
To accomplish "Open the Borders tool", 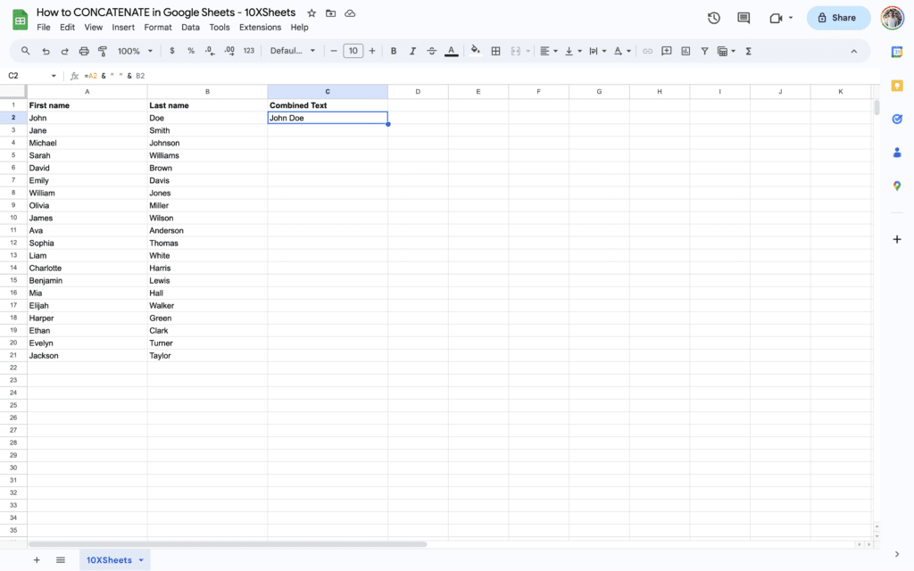I will click(x=495, y=51).
